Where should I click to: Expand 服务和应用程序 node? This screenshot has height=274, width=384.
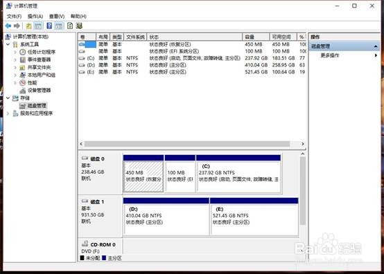click(8, 113)
